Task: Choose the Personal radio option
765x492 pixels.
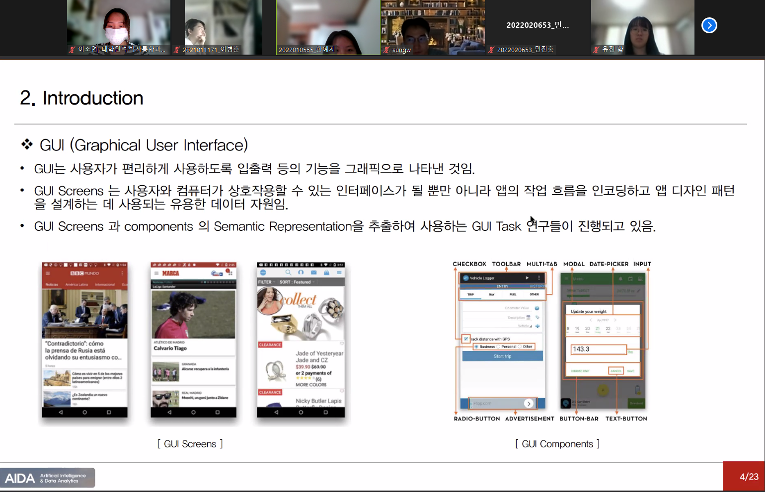Action: point(499,347)
